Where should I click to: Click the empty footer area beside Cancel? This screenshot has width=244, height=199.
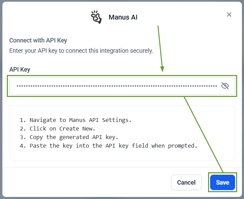pos(86,183)
